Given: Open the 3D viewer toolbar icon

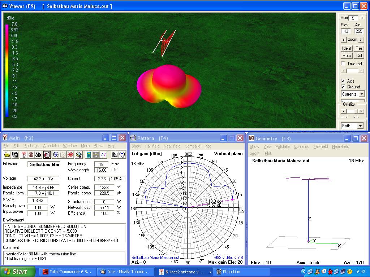Looking at the screenshot, I should pyautogui.click(x=38, y=155).
